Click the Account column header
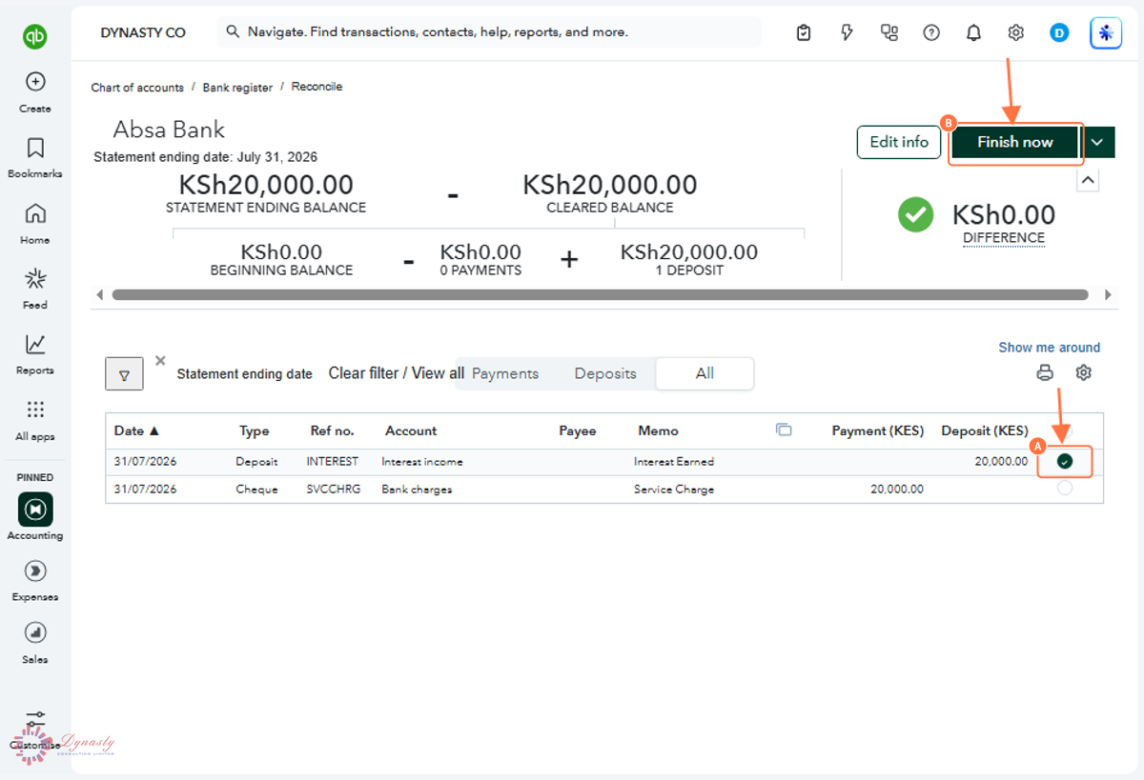1144x780 pixels. point(411,430)
